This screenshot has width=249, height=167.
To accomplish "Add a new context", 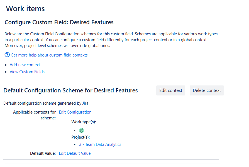I will tap(25, 65).
